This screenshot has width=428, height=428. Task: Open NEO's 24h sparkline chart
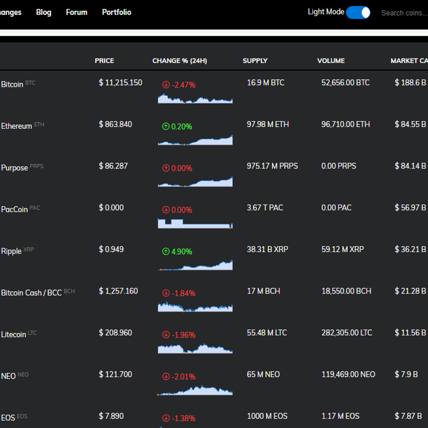click(x=195, y=390)
